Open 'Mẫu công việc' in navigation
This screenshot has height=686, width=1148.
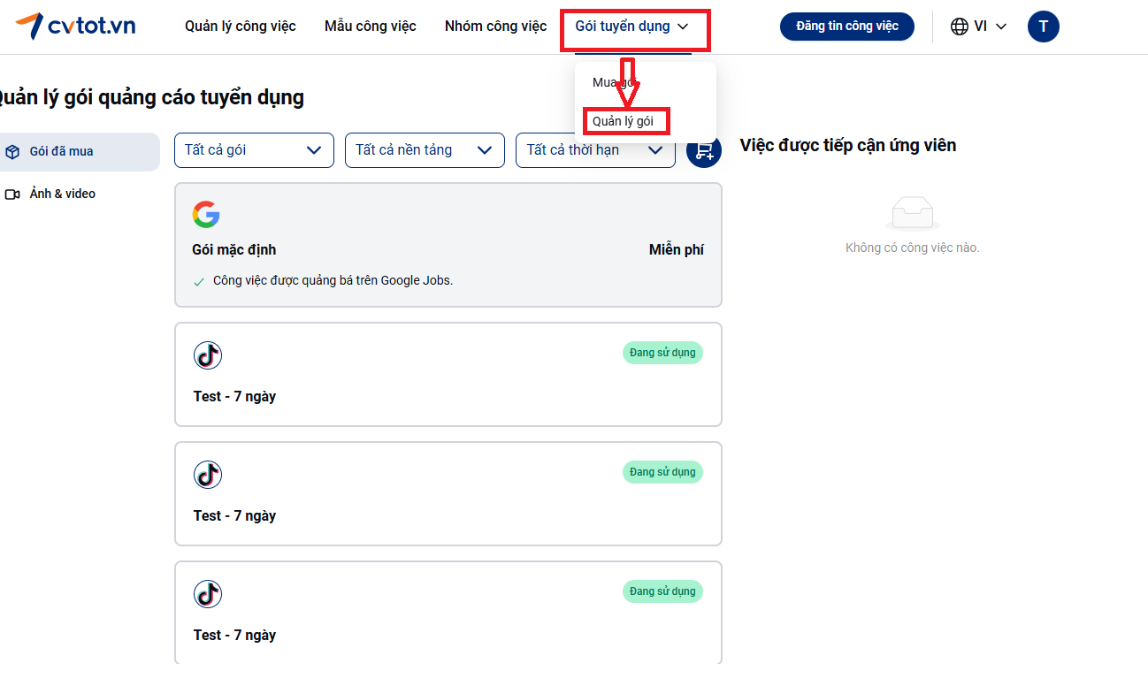coord(370,27)
